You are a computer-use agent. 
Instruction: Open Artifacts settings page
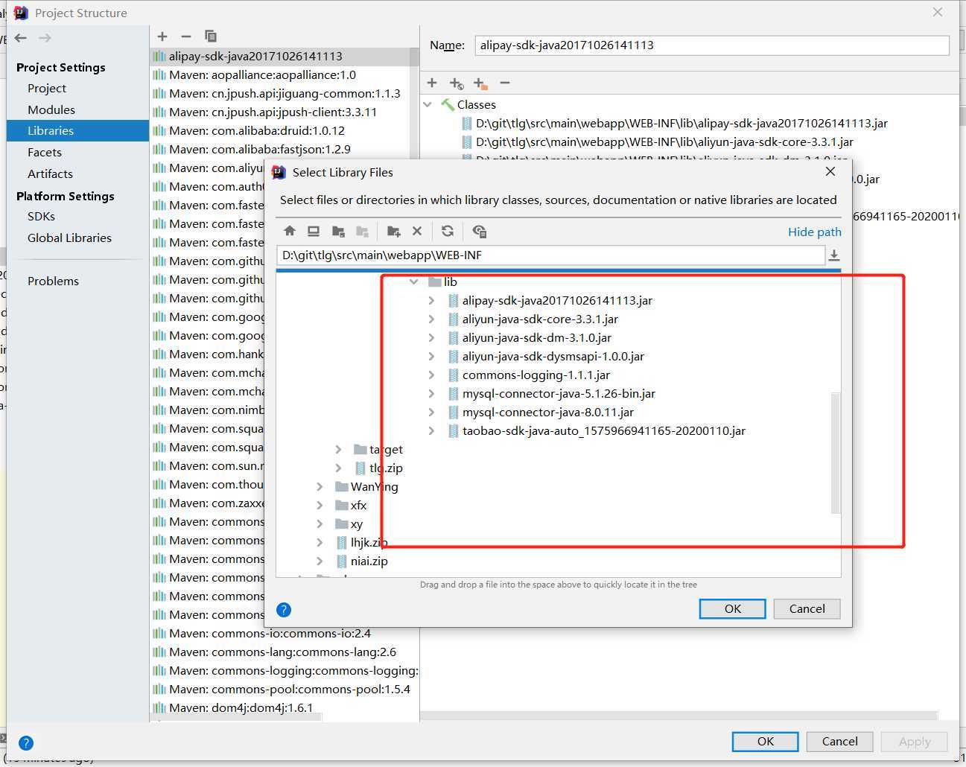(50, 174)
